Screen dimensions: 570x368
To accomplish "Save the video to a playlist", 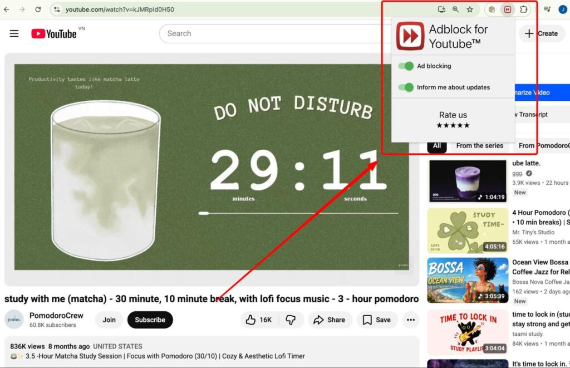I will tap(377, 320).
